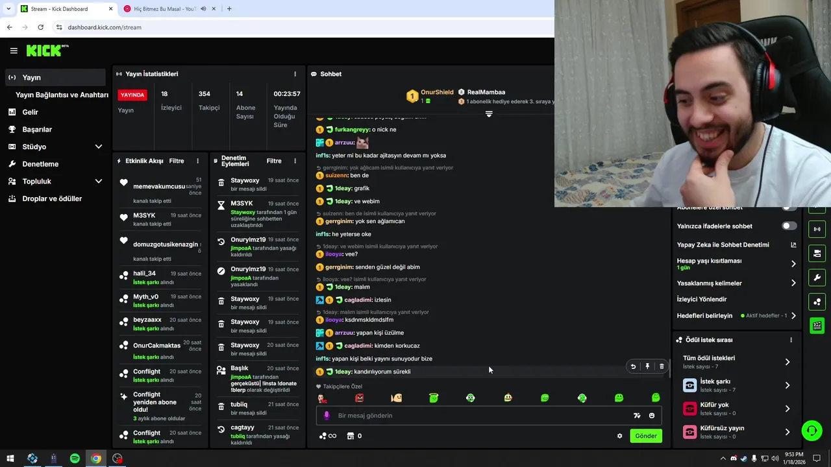Open chat settings gear icon
Image resolution: width=831 pixels, height=467 pixels.
(619, 436)
